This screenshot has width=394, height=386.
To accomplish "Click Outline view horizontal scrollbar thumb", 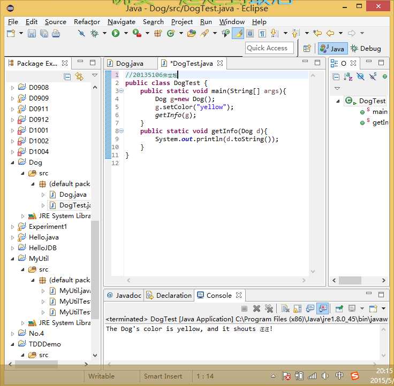I will [350, 280].
